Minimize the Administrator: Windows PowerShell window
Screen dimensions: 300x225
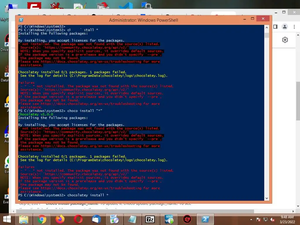245,19
